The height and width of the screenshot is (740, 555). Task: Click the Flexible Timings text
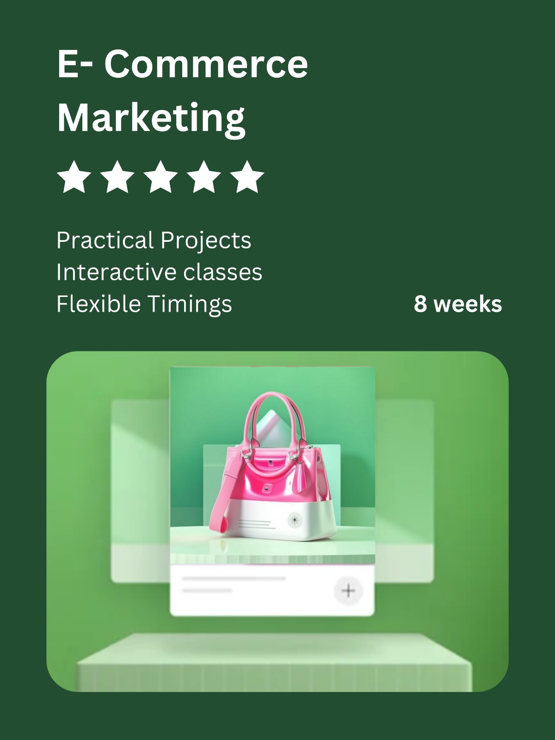pos(144,304)
